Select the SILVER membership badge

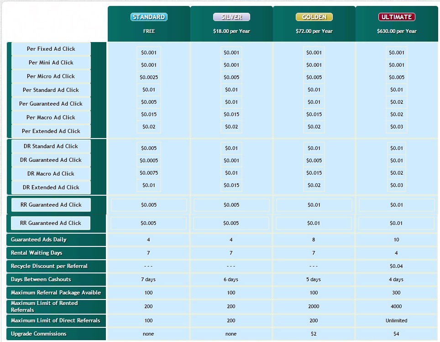231,17
